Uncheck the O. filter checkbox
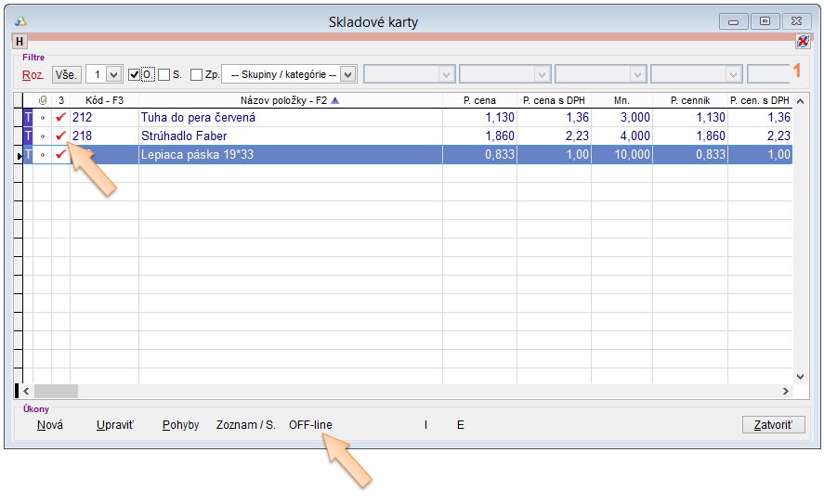Viewport: 824px width, 504px height. coord(135,74)
